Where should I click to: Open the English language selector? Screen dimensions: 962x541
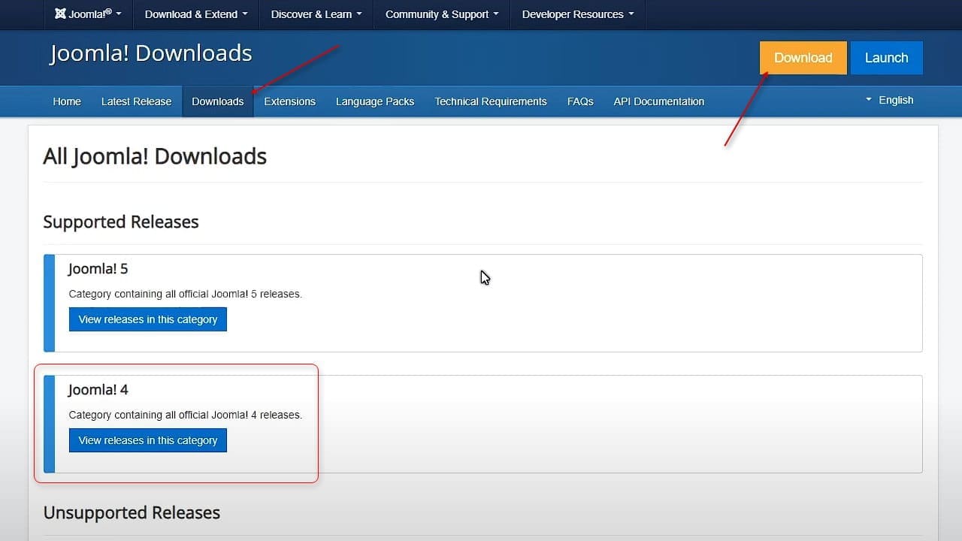tap(889, 100)
